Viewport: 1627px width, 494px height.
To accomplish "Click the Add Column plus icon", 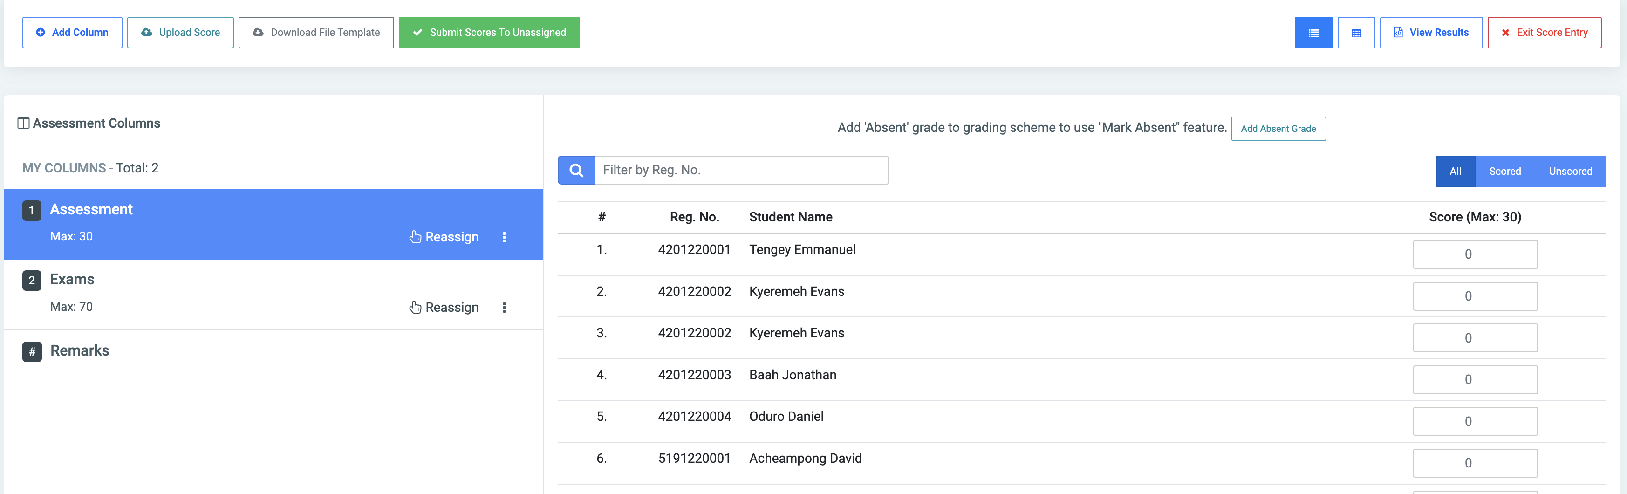I will pyautogui.click(x=41, y=32).
